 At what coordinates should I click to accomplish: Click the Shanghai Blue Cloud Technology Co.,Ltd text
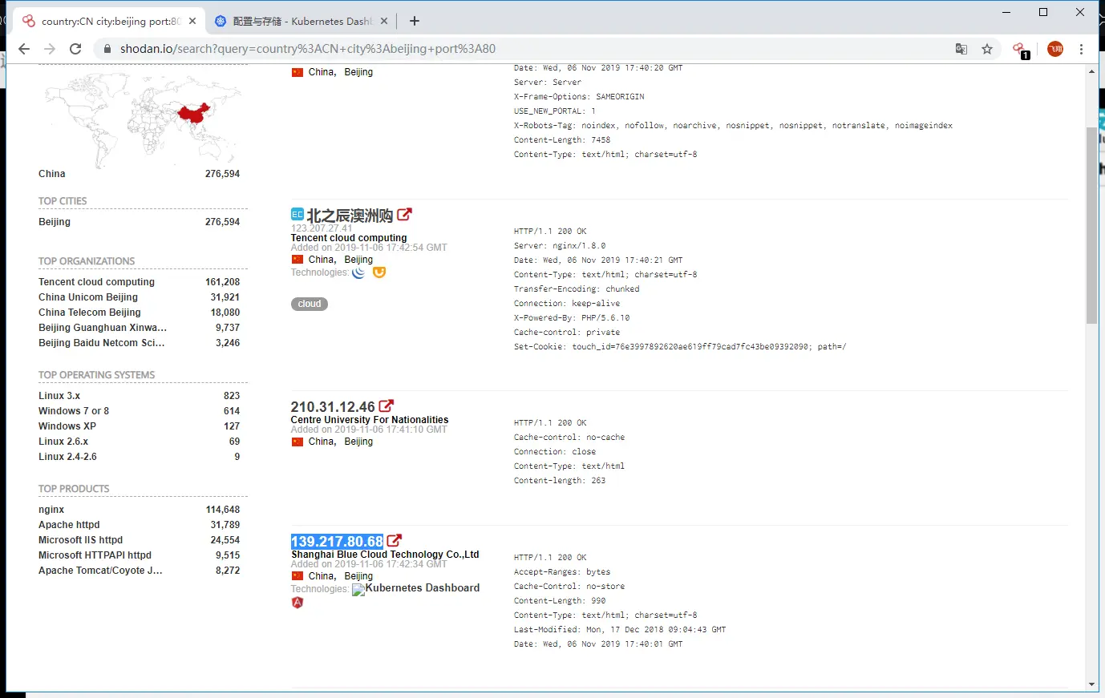point(385,555)
